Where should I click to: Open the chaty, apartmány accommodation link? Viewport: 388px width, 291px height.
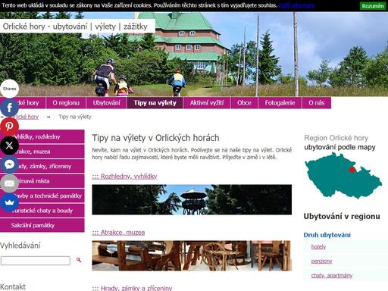(x=332, y=275)
